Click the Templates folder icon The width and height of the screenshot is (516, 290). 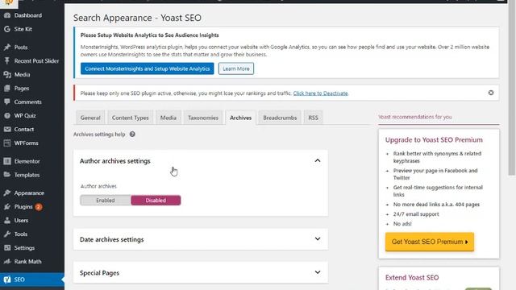pos(7,175)
